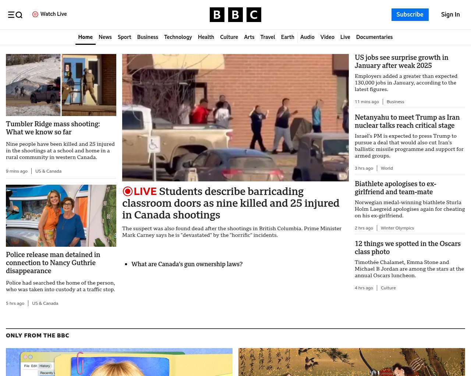Click the Culture tag under Oscars story
Screen dimensions: 471x376
(388, 288)
